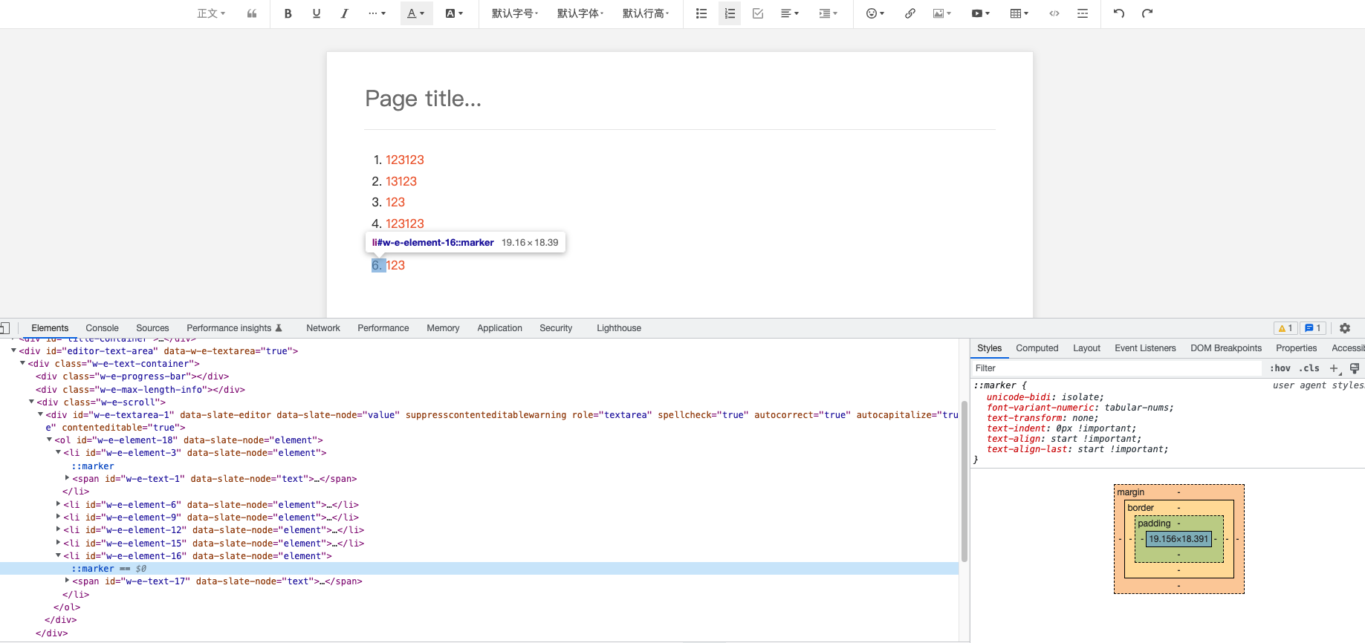Switch to the Layout pane
The height and width of the screenshot is (643, 1365).
tap(1086, 348)
